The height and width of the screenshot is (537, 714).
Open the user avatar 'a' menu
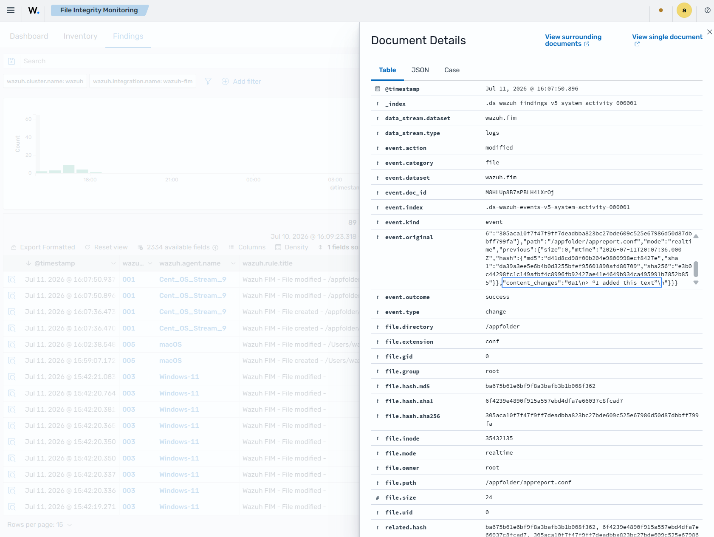pos(684,10)
